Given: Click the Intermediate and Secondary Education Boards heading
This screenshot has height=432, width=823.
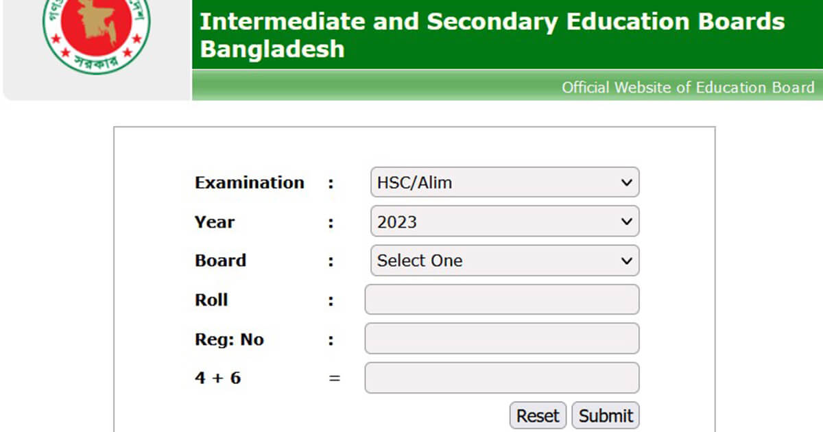Looking at the screenshot, I should [x=491, y=21].
